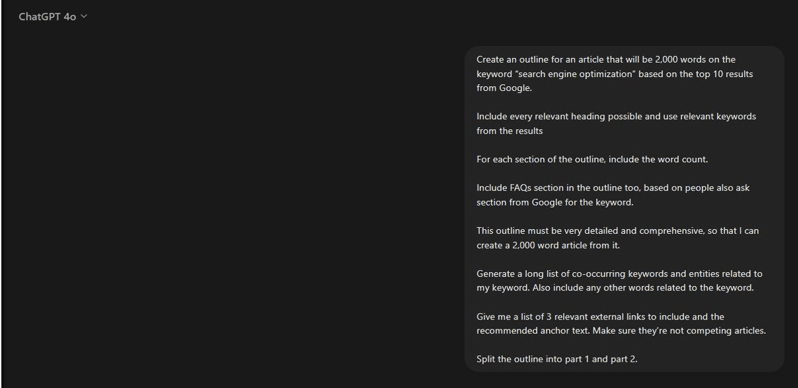Click the sentence about including the word count
Screen dimensions: 798x388
tap(591, 159)
